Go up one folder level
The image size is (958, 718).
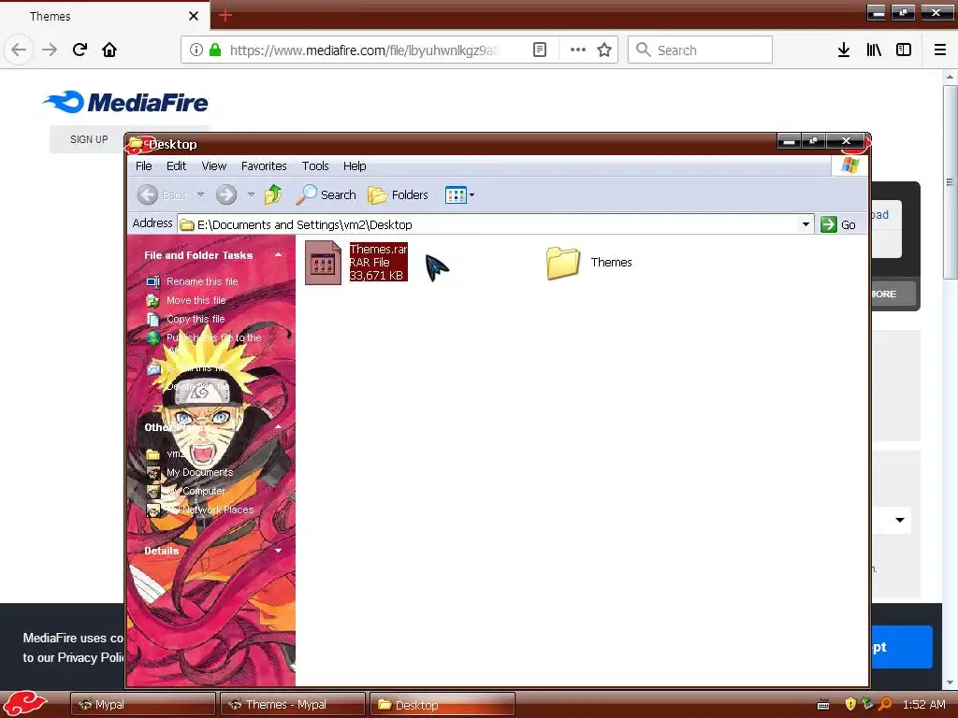click(273, 194)
